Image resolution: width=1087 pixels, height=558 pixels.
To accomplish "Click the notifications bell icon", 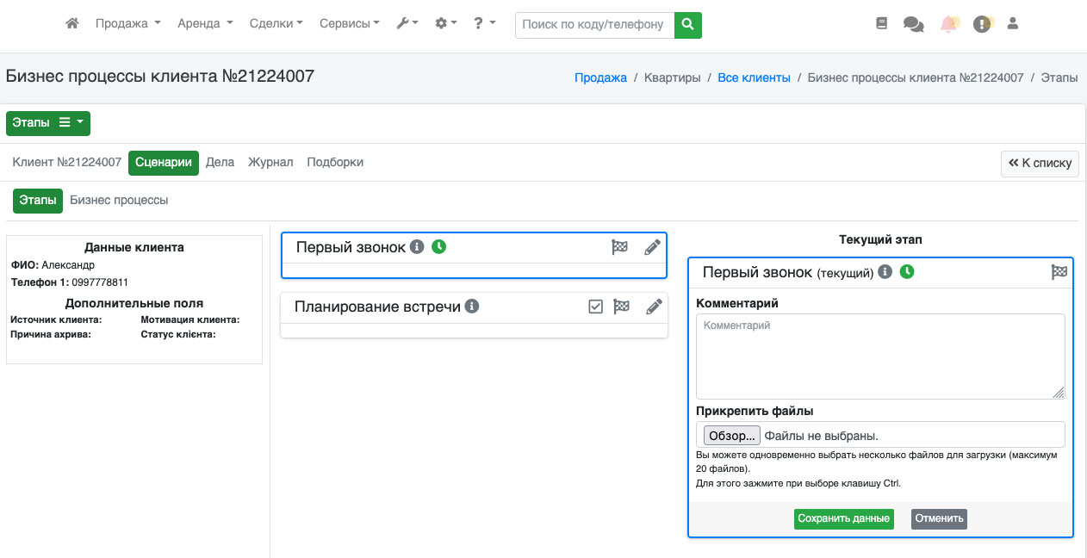I will tap(948, 24).
